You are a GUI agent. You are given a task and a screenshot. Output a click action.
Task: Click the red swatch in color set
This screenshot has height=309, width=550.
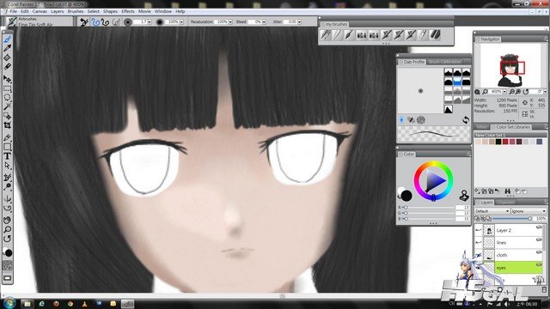pyautogui.click(x=505, y=142)
